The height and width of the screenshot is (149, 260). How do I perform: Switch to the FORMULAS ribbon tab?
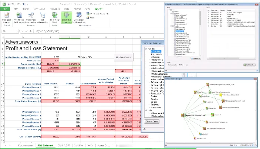55,9
